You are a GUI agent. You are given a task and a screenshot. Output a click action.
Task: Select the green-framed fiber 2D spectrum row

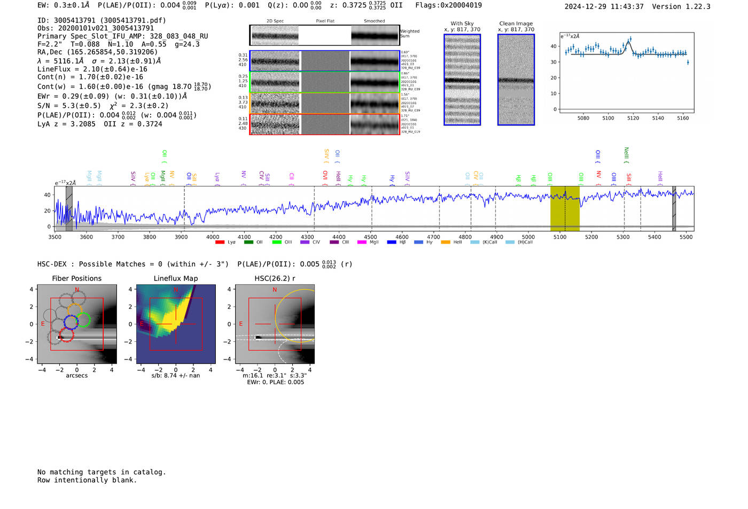click(325, 82)
